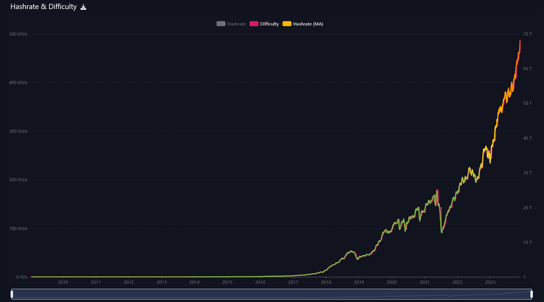Hide the Difficulty series via its label
This screenshot has height=302, width=544.
point(269,24)
